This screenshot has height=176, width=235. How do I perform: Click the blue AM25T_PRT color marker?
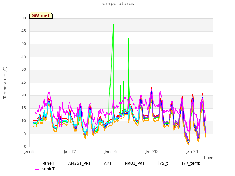coord(63,164)
